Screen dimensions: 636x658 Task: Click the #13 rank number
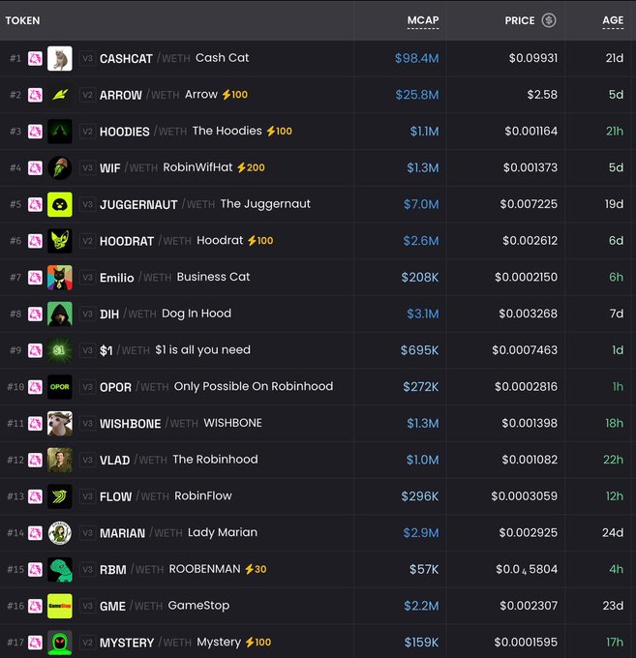click(15, 496)
